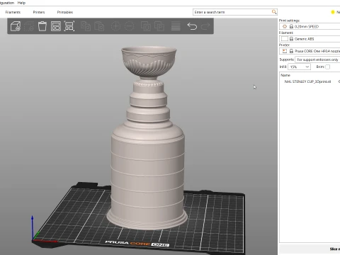Click the Arrange selection icon
The height and width of the screenshot is (255, 340).
(x=69, y=26)
